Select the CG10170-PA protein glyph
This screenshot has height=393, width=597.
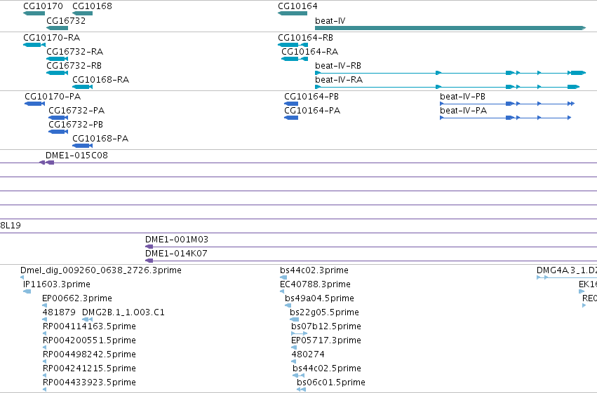(x=34, y=104)
